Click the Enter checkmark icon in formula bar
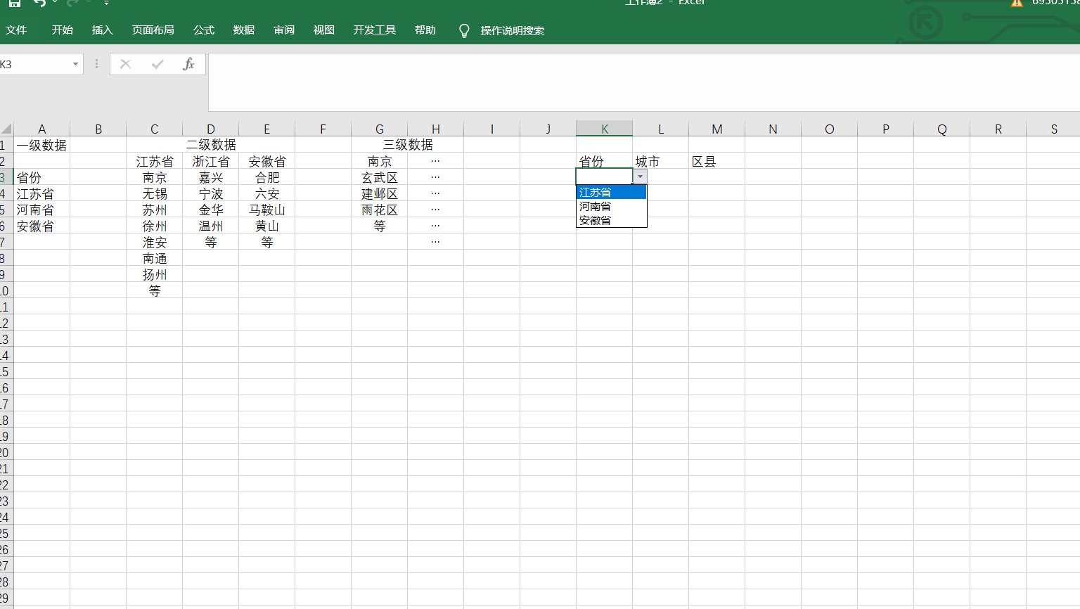Image resolution: width=1080 pixels, height=609 pixels. pyautogui.click(x=157, y=64)
